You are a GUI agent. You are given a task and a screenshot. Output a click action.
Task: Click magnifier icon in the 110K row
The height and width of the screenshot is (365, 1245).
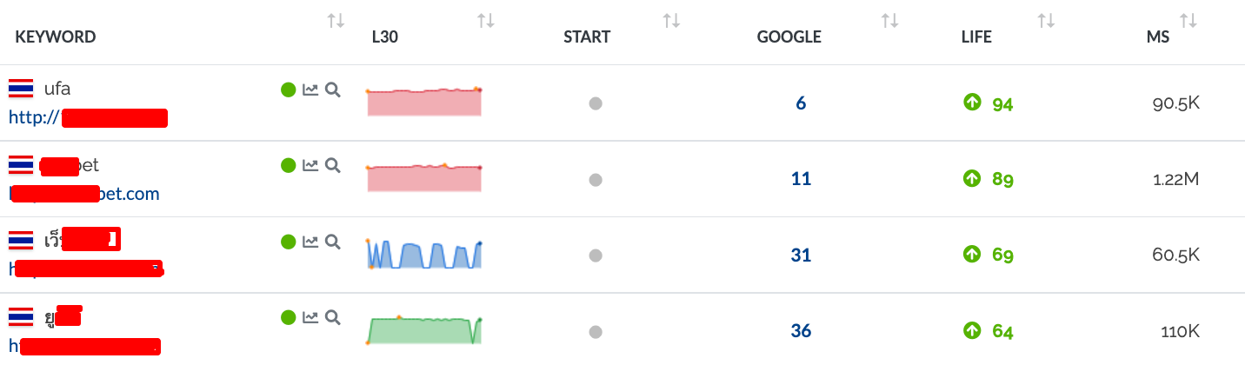[332, 318]
